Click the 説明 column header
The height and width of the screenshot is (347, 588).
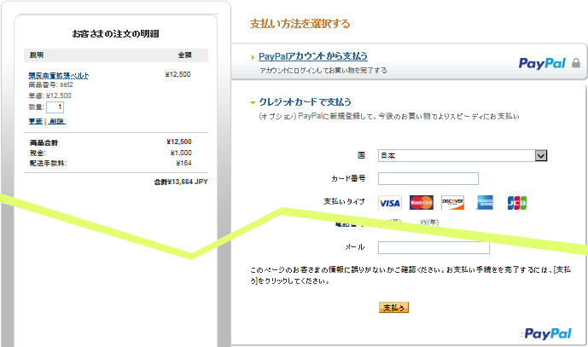coord(37,55)
